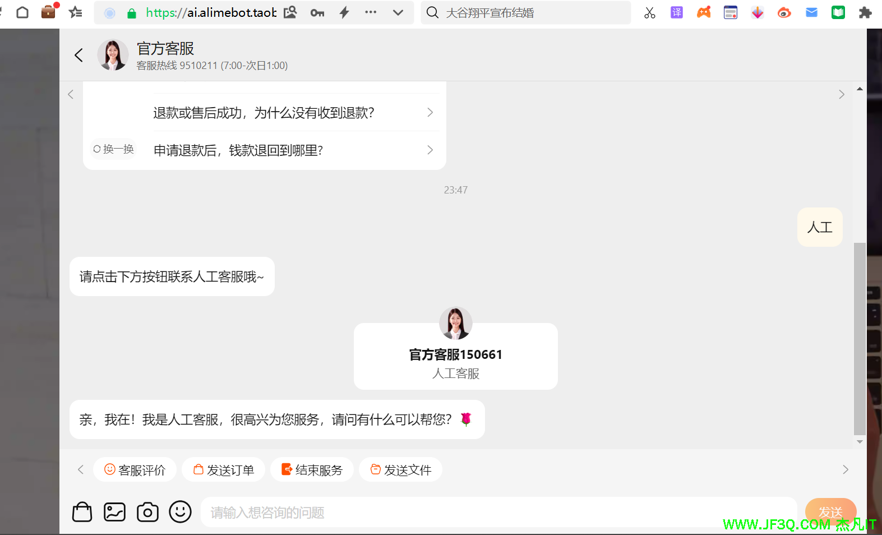Screen dimensions: 882x535
Task: Open the translate extension icon
Action: click(x=677, y=12)
